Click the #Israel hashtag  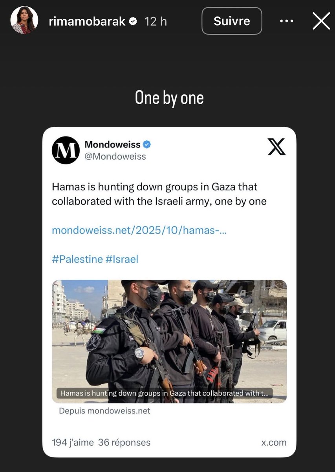pyautogui.click(x=122, y=260)
